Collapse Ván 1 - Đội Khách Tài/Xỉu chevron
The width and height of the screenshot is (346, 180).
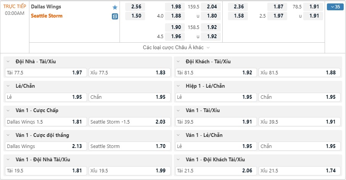pyautogui.click(x=178, y=159)
